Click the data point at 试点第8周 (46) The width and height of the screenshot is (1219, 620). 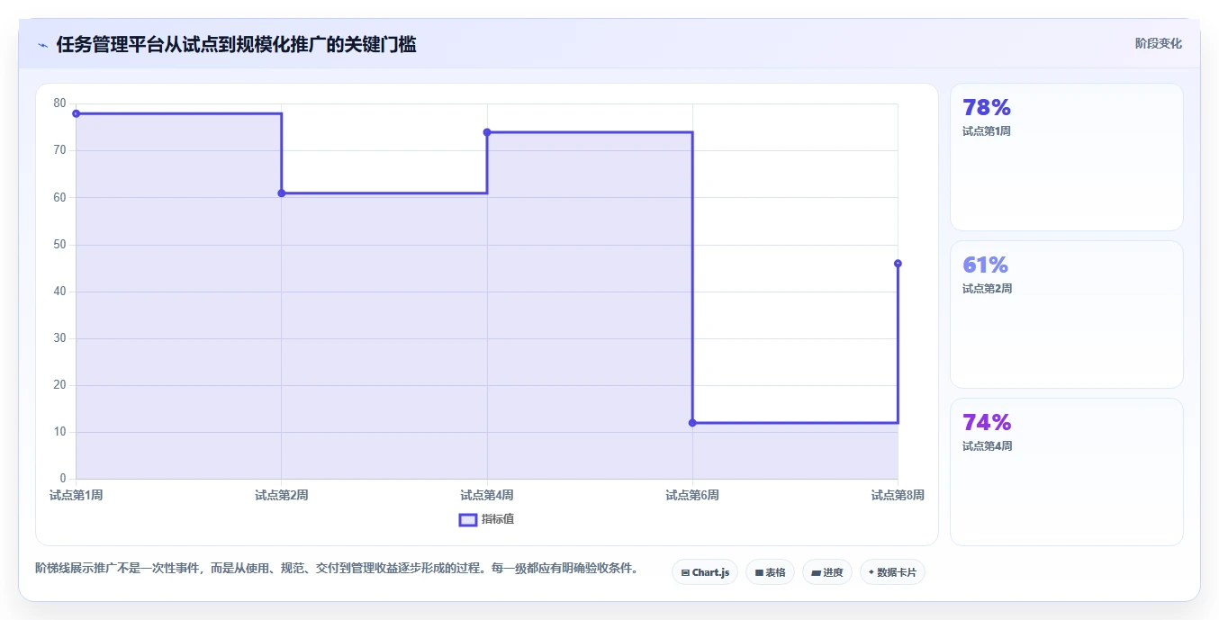(898, 264)
